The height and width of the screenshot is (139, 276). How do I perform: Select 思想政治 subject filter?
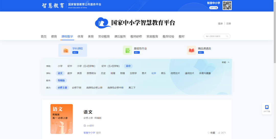tap(91, 73)
